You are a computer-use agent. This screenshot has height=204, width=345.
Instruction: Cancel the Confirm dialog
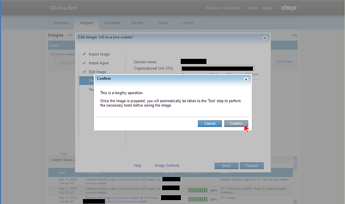point(210,123)
